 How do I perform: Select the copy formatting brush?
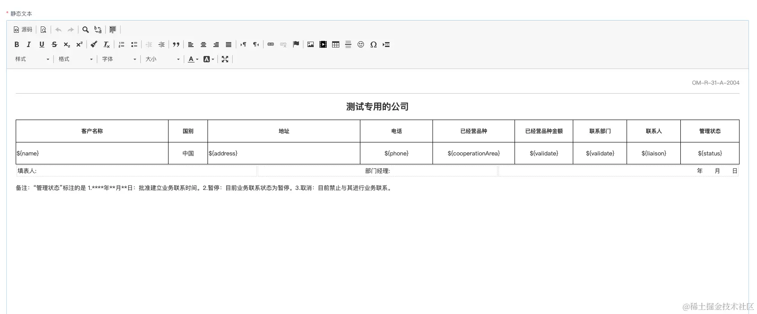click(94, 44)
